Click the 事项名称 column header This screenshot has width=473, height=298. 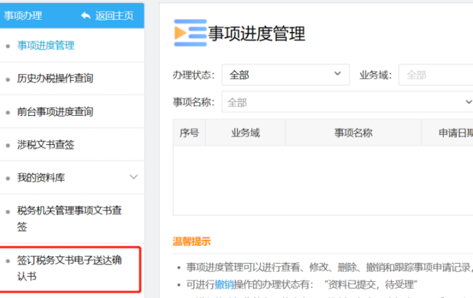pyautogui.click(x=353, y=133)
